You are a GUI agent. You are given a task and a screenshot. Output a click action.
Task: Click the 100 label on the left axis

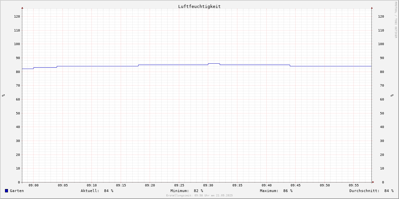[x=17, y=44]
